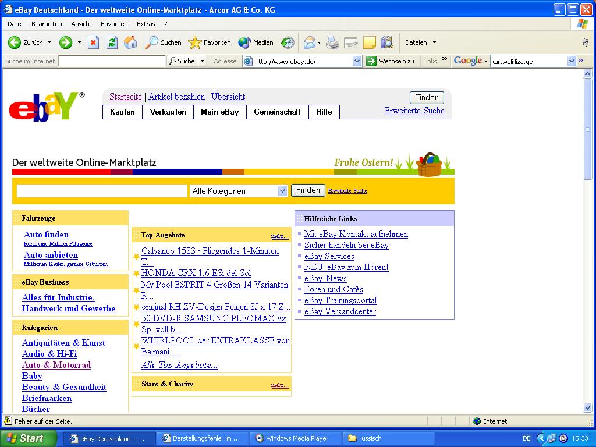Click into the main eBay search field
The width and height of the screenshot is (596, 447).
click(x=102, y=191)
